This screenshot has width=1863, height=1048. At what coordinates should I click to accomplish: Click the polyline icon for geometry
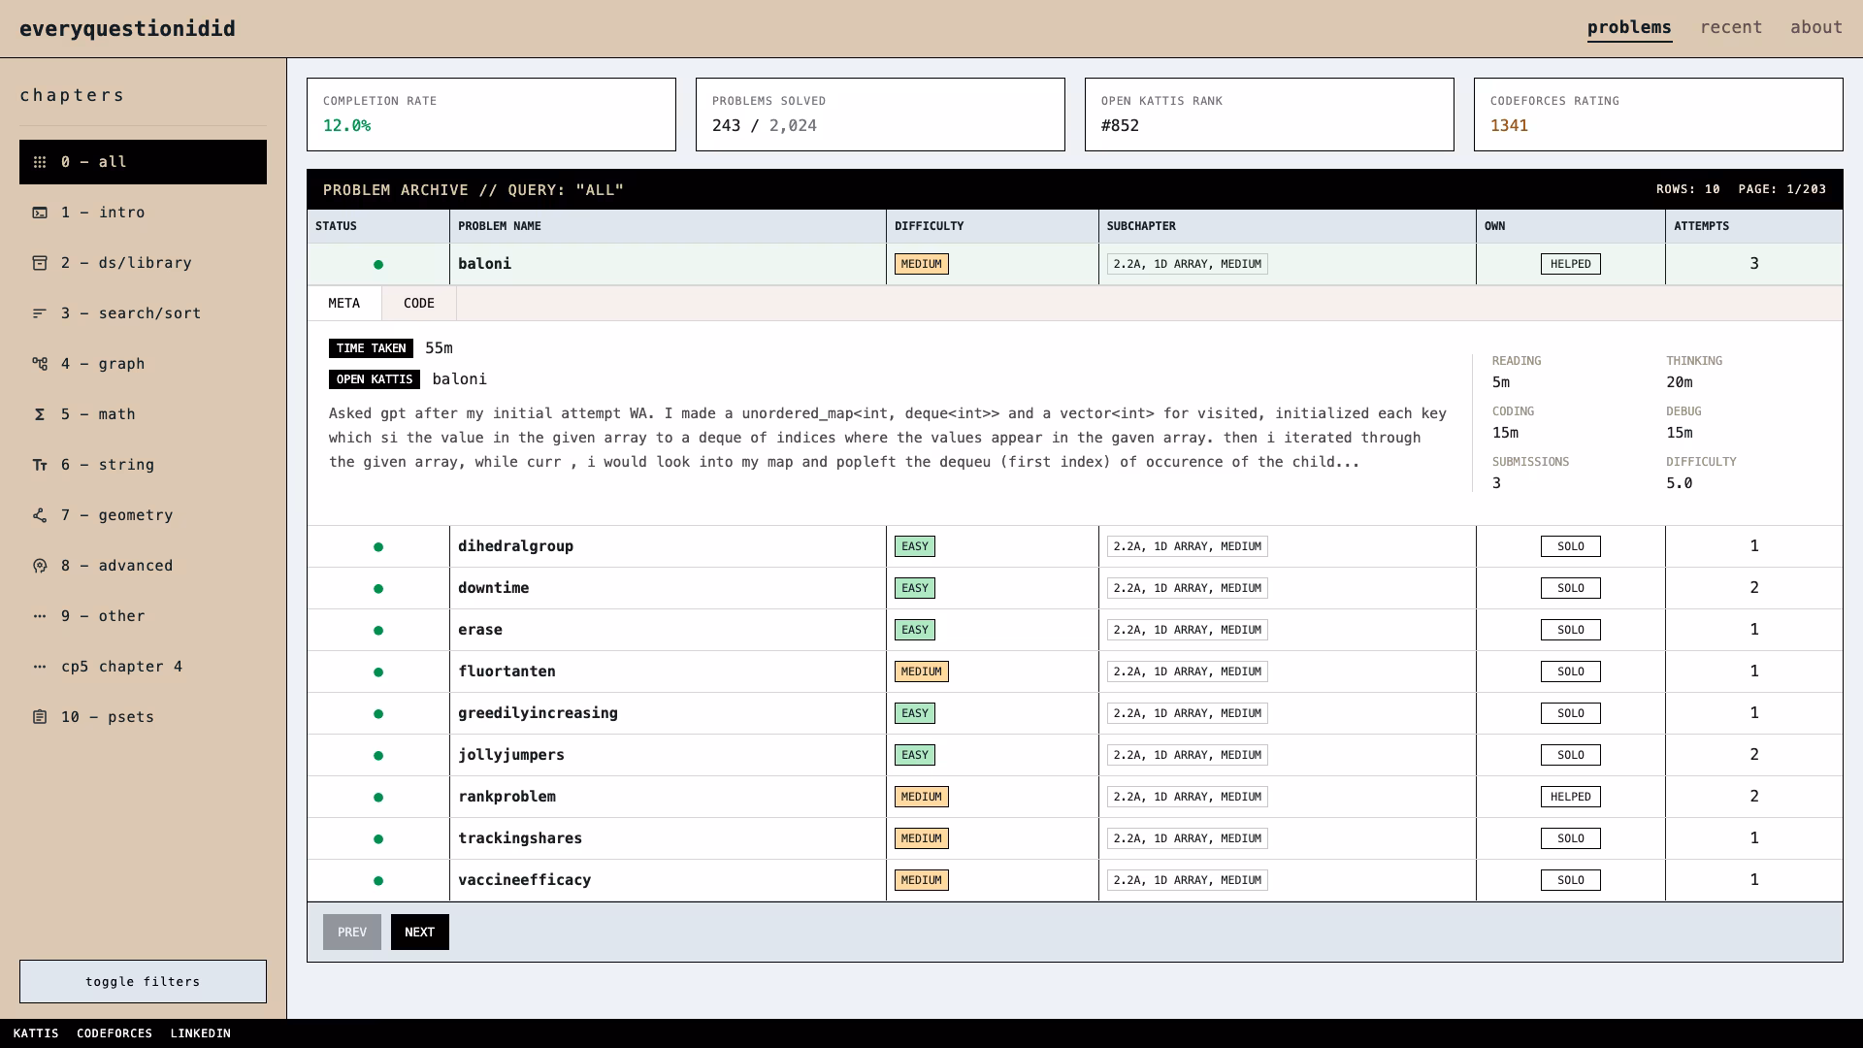40,515
